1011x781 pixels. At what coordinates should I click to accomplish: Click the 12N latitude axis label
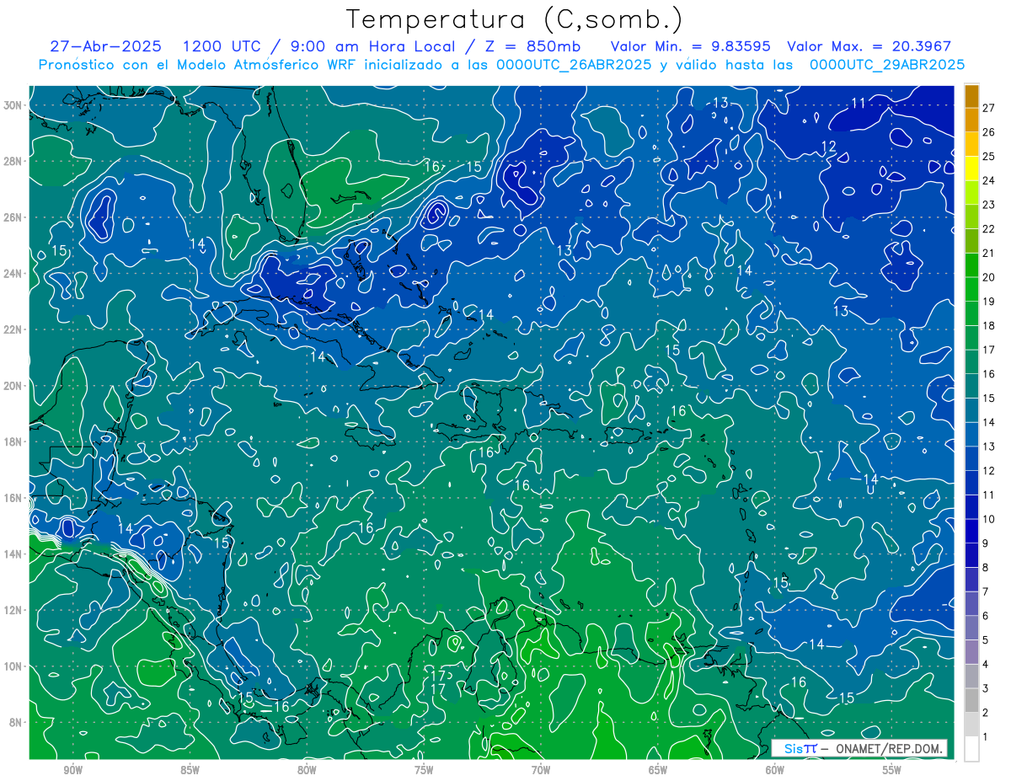point(13,610)
